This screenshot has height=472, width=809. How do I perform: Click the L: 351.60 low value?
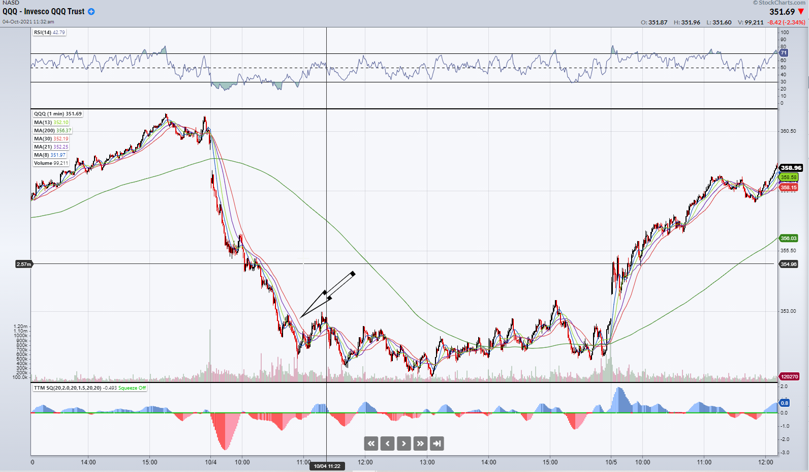click(719, 22)
